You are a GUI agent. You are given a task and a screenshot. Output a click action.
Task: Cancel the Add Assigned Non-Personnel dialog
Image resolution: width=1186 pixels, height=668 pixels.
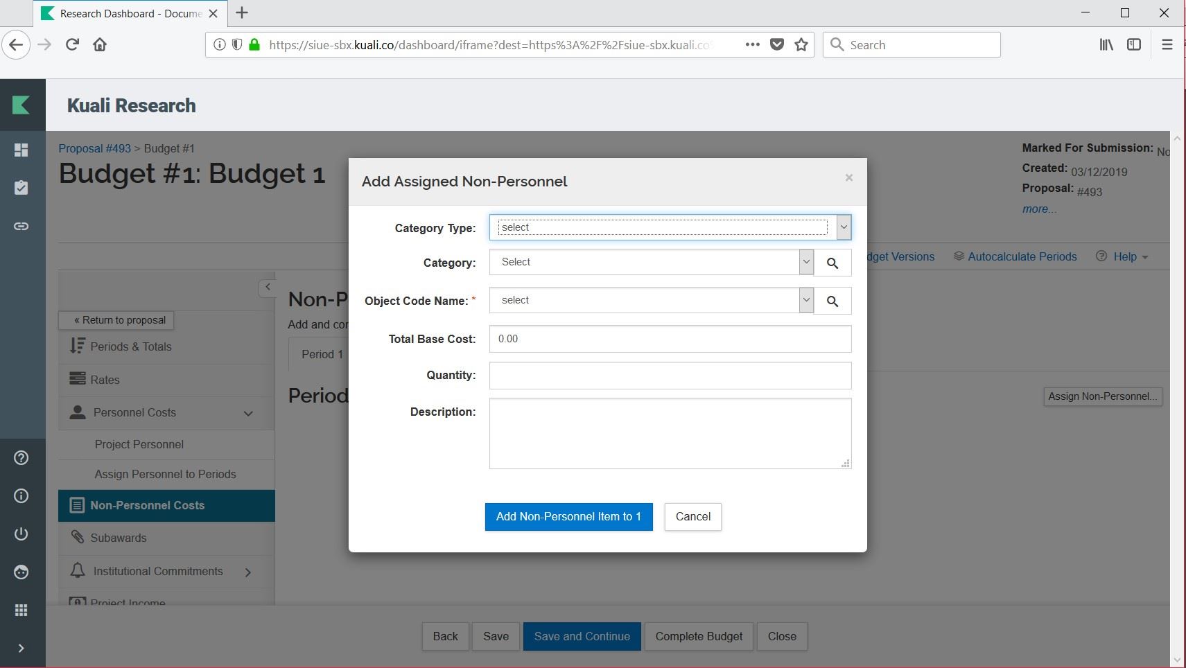[x=692, y=517]
